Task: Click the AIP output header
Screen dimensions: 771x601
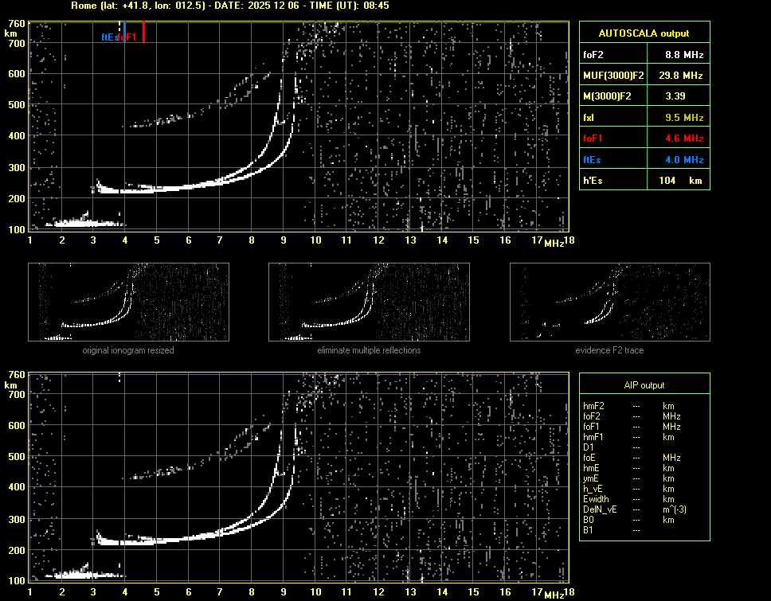Action: tap(643, 385)
